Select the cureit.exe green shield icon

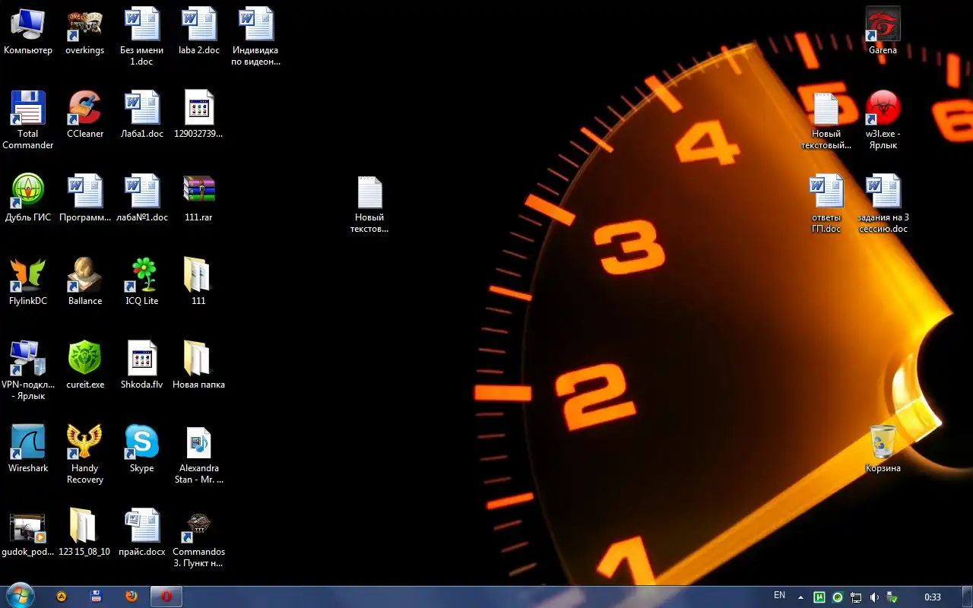tap(85, 359)
